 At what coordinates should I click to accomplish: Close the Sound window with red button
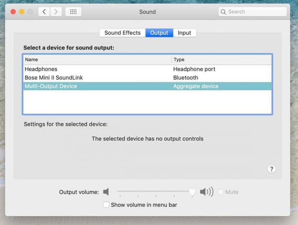click(x=13, y=12)
